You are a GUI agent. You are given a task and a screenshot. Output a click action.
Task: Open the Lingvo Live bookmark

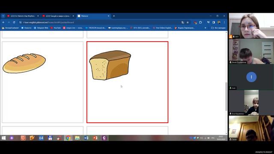click(x=73, y=28)
